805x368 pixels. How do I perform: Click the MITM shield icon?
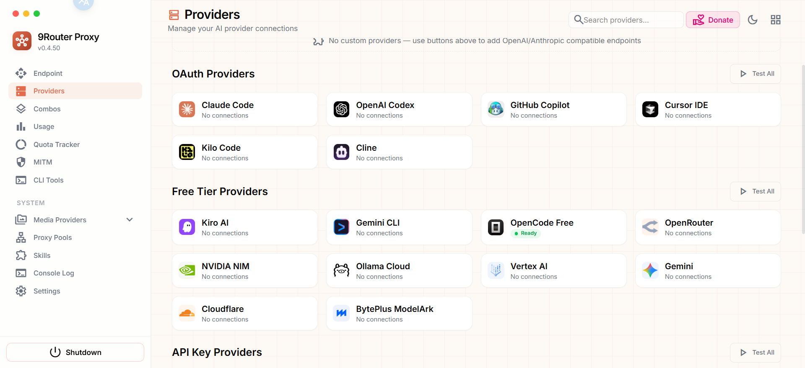point(21,162)
